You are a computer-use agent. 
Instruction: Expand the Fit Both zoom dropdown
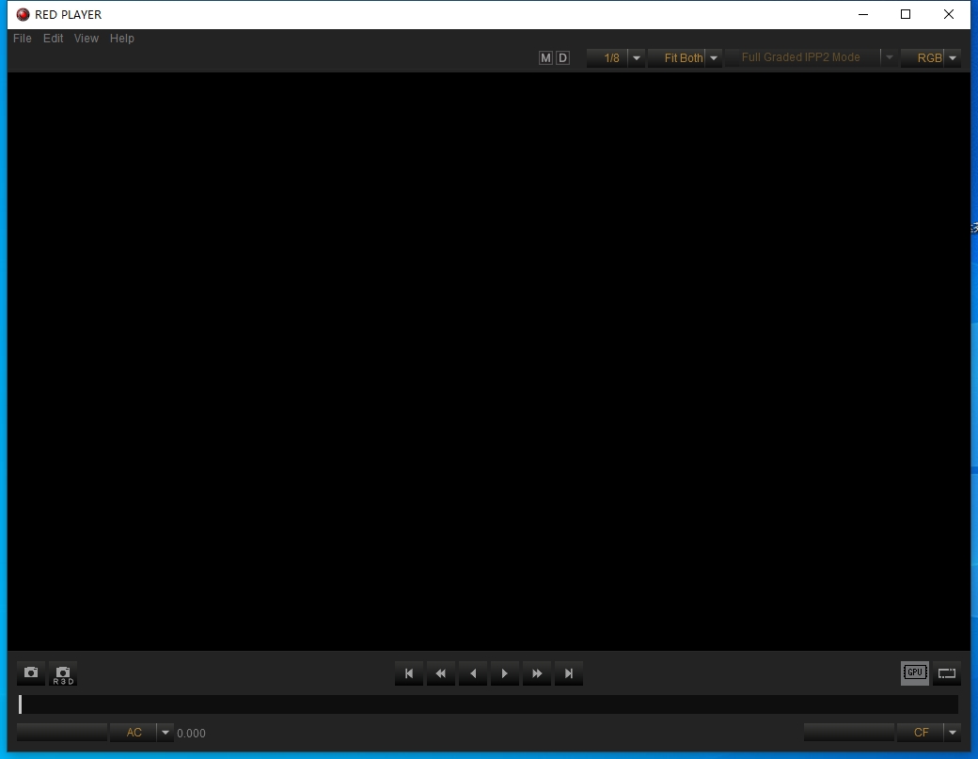coord(713,58)
